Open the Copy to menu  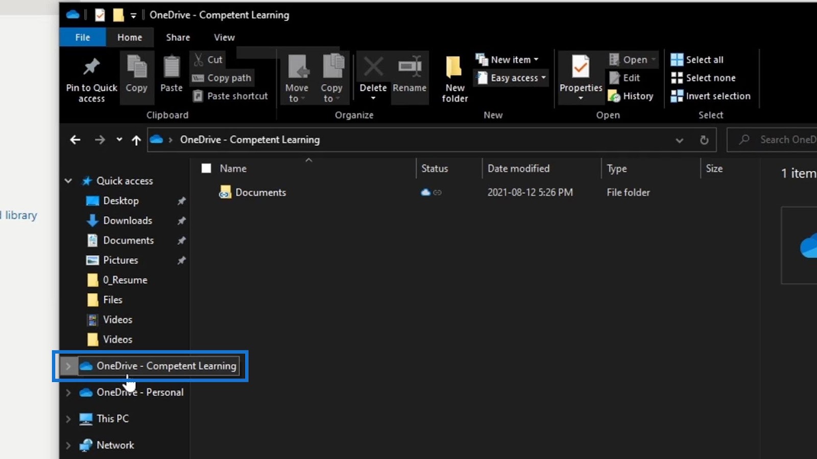(x=331, y=78)
